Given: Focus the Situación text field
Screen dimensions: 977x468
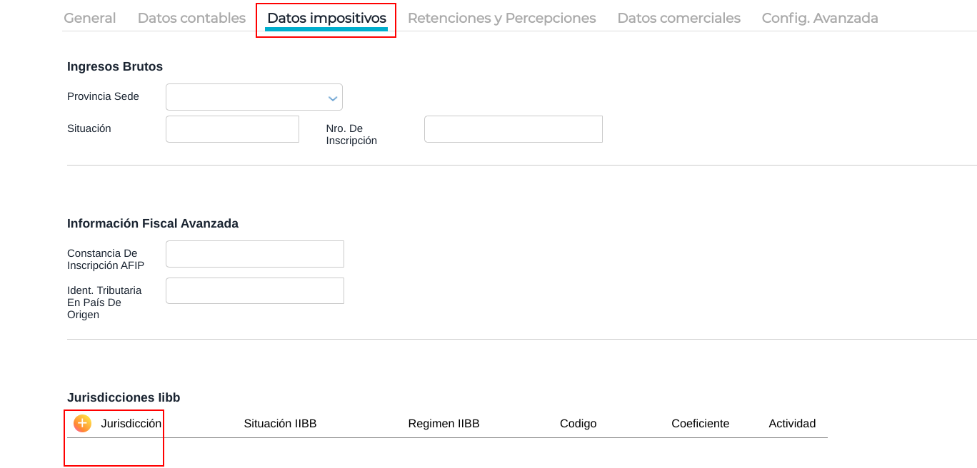Looking at the screenshot, I should pos(232,129).
